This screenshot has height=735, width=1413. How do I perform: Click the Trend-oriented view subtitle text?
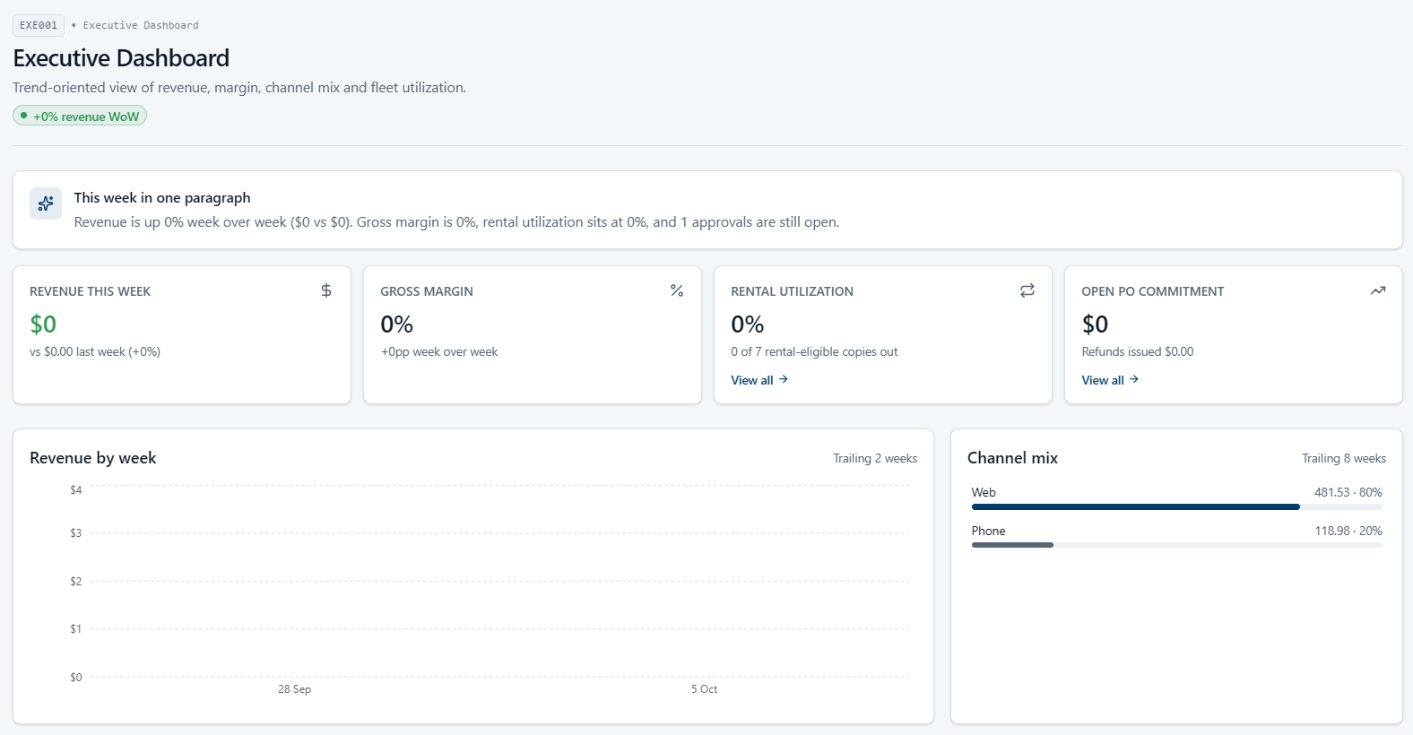[x=239, y=88]
